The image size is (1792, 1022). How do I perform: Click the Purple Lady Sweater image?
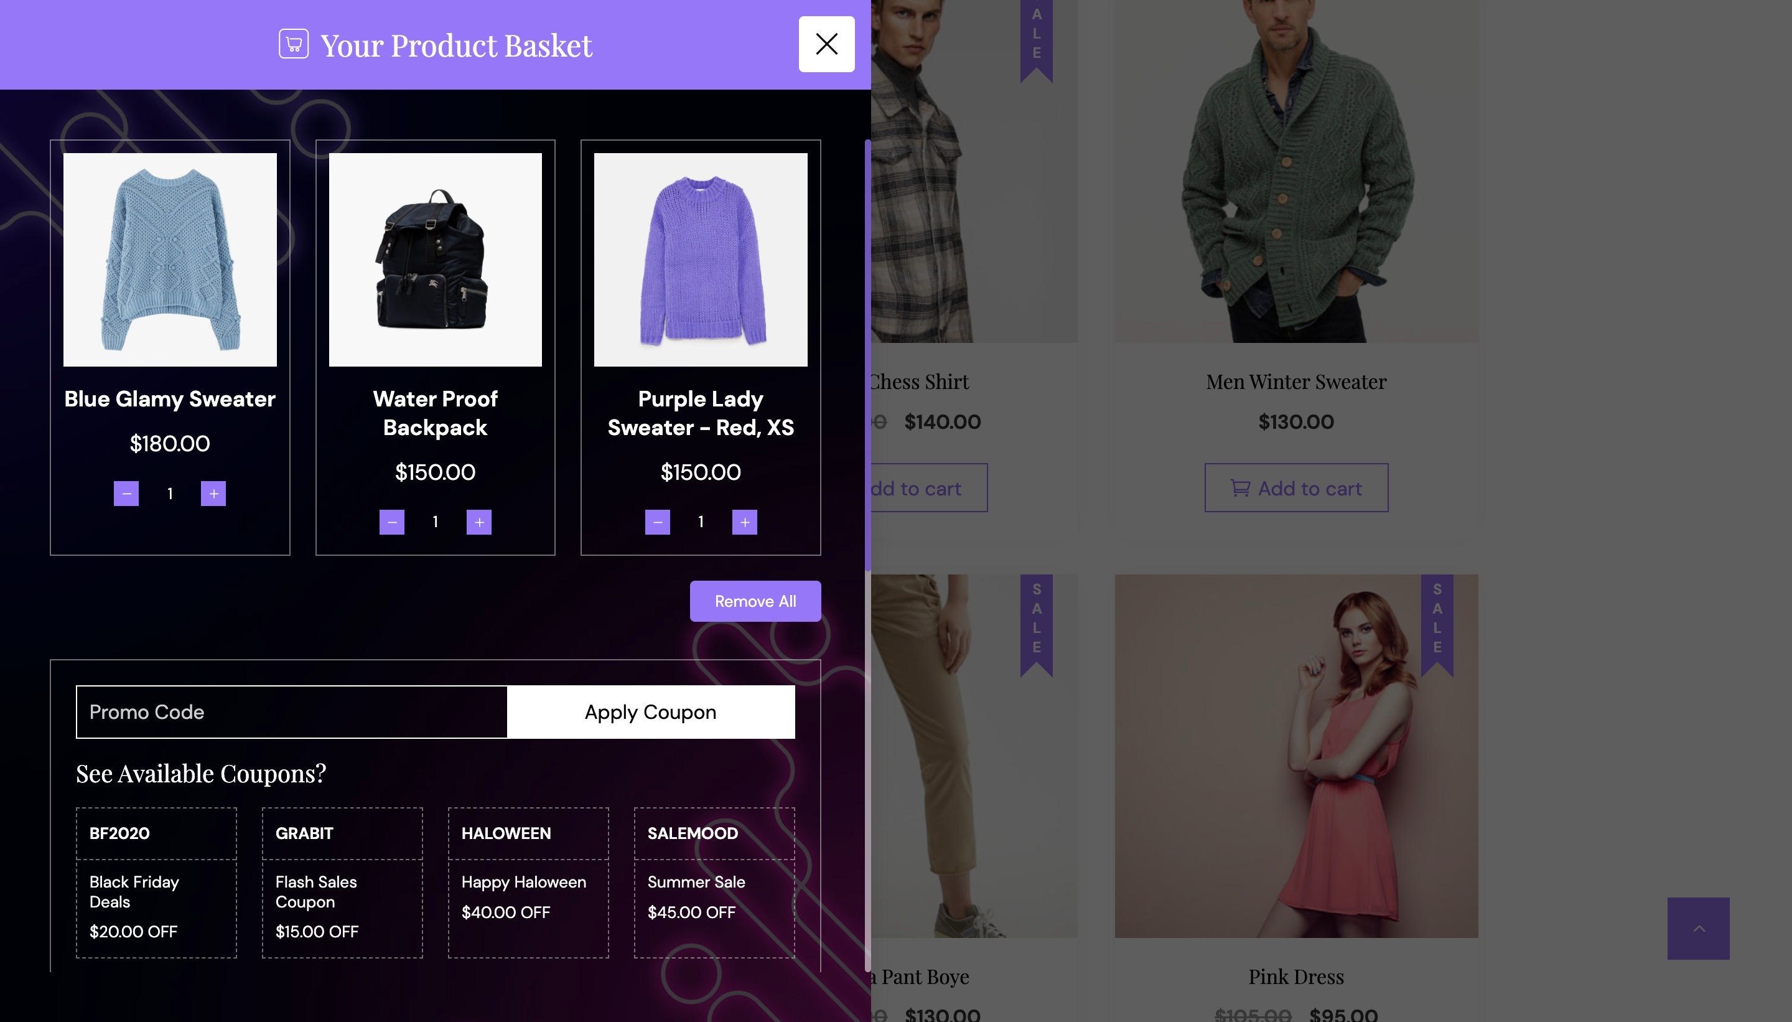tap(700, 260)
